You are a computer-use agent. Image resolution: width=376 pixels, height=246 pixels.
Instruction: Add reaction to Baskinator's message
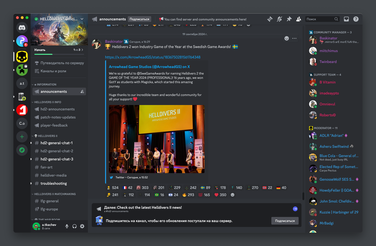pos(287,38)
